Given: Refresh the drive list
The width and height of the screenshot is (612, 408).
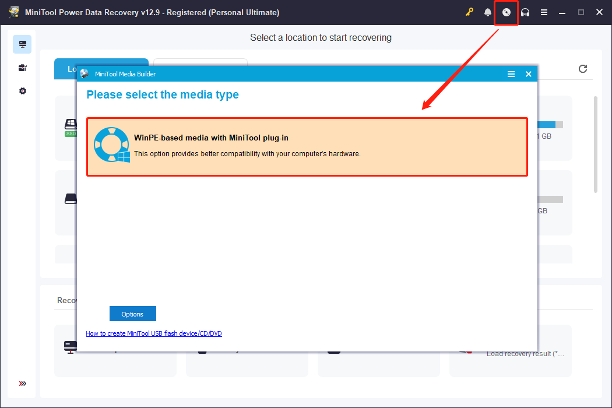Looking at the screenshot, I should pyautogui.click(x=583, y=69).
